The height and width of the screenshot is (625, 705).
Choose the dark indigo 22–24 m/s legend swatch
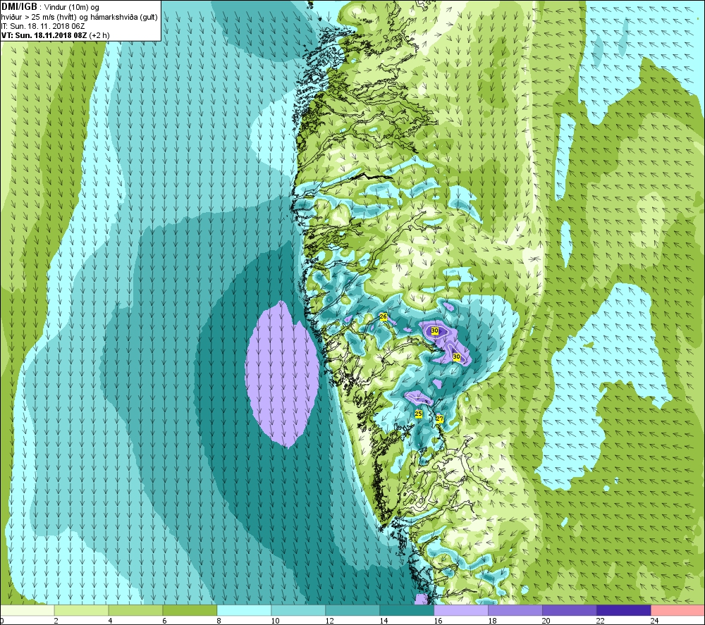tap(624, 610)
